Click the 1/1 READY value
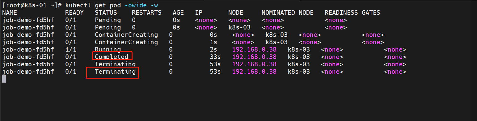 click(x=71, y=49)
